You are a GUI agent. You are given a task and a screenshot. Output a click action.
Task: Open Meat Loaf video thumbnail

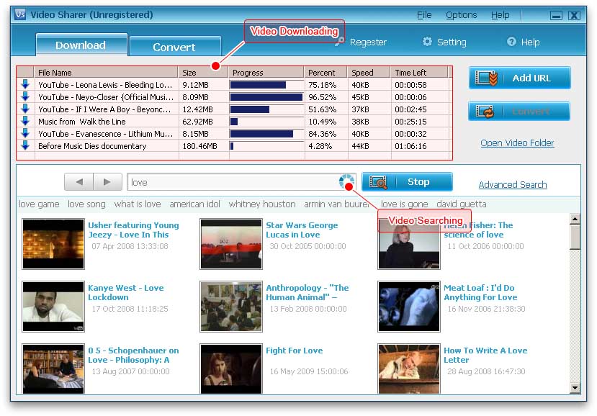pyautogui.click(x=409, y=307)
